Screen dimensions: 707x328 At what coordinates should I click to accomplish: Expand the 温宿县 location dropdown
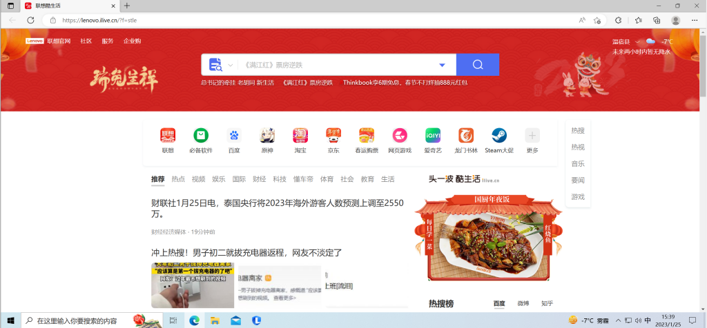[637, 42]
